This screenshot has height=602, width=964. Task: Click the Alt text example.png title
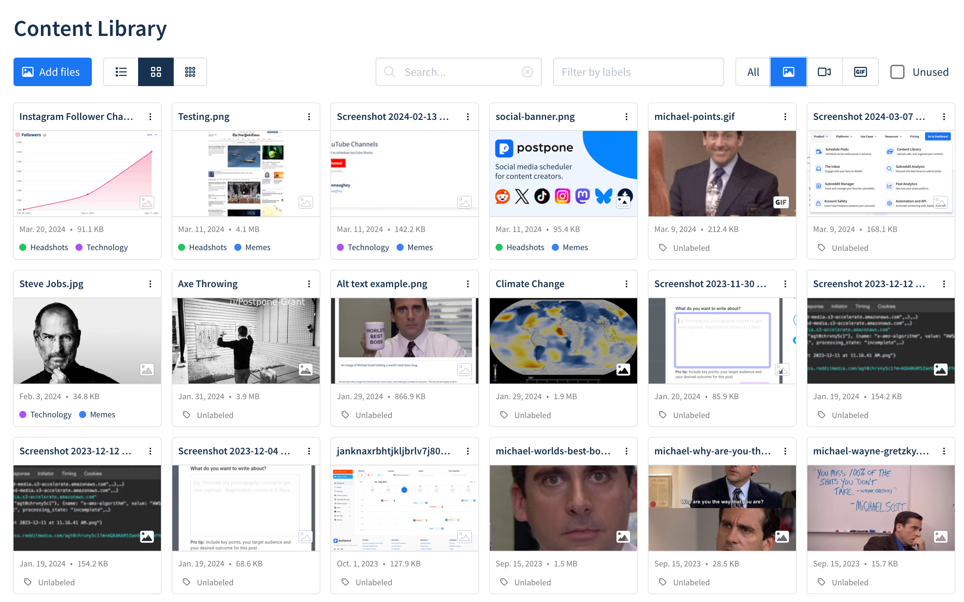[x=382, y=284]
